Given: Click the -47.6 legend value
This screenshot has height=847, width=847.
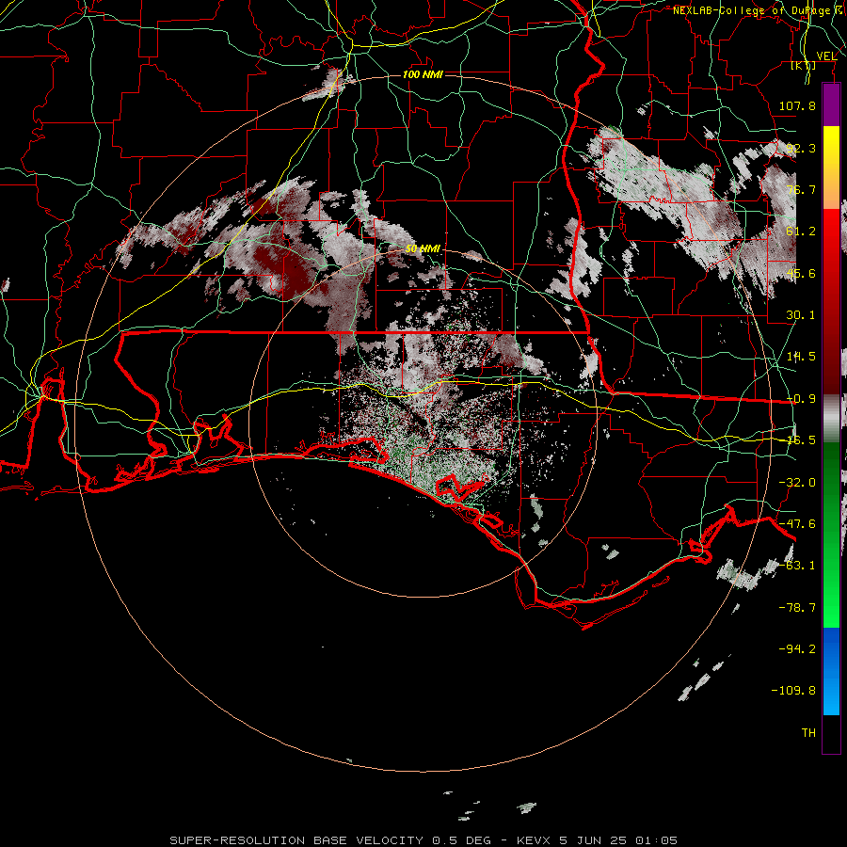Looking at the screenshot, I should coord(797,523).
